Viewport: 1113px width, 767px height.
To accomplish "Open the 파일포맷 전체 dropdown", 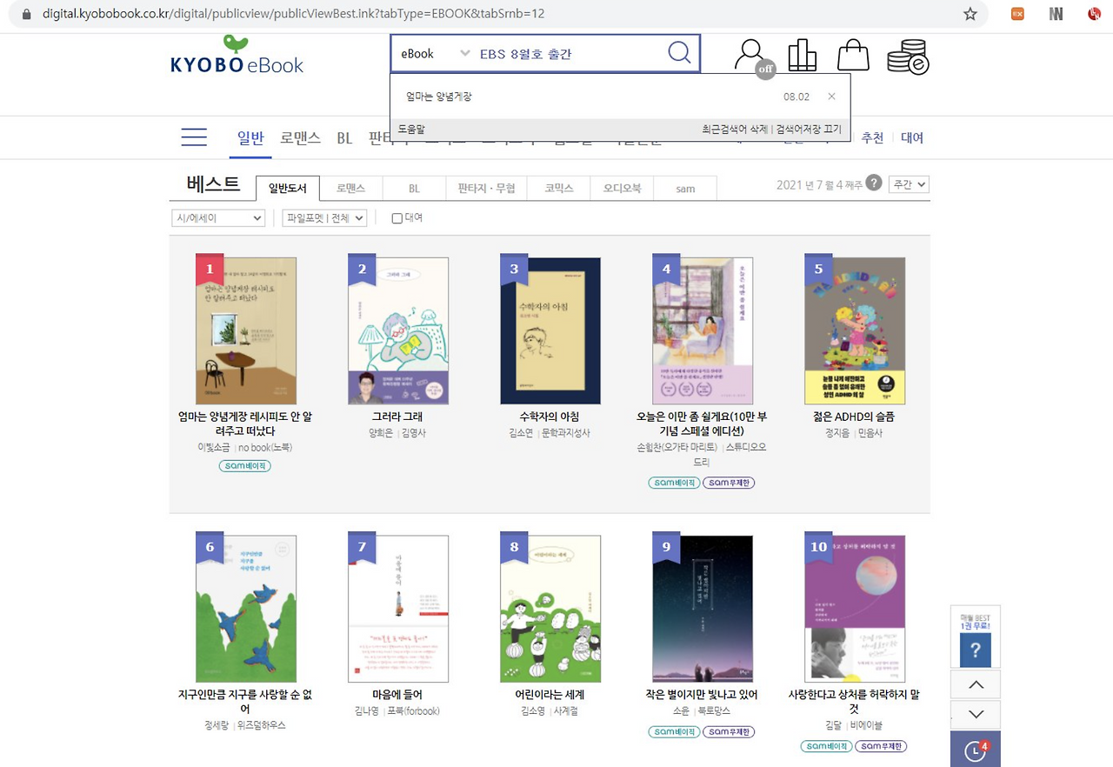I will (x=324, y=218).
